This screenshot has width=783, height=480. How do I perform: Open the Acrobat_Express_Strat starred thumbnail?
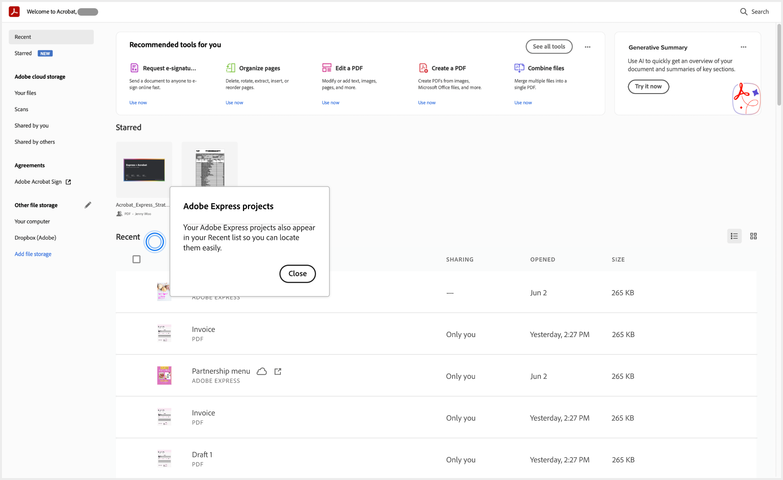pos(144,170)
